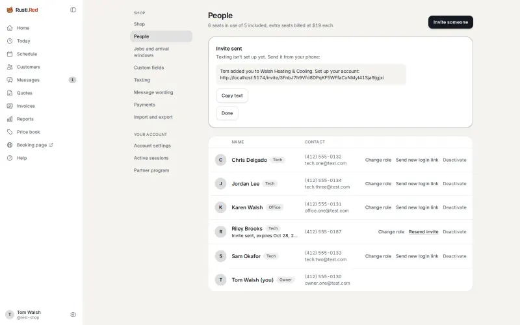Viewport: 520px width, 325px height.
Task: Click the settings gear next to Tom Walsh
Action: coord(73,315)
